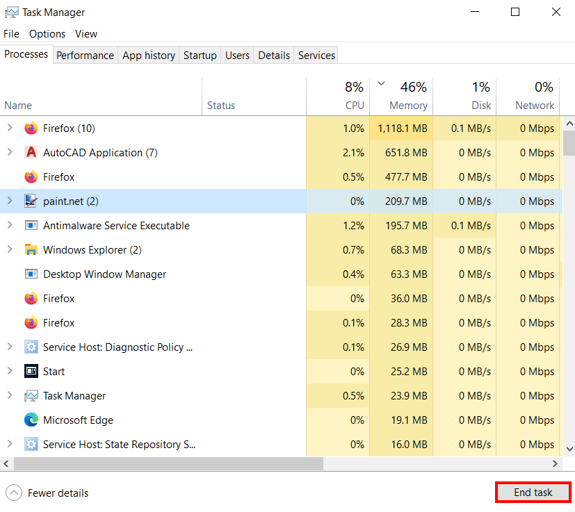Click the Microsoft Edge process icon

coord(31,420)
